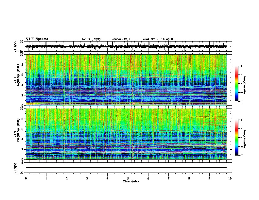
Task: Click time axis tick label "3"
Action: point(87,178)
